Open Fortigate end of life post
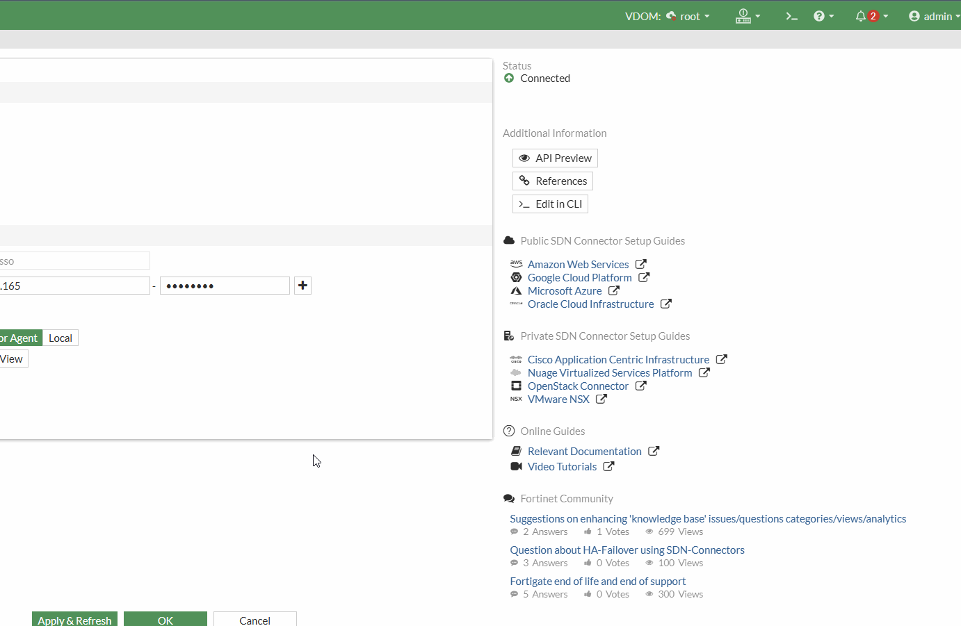This screenshot has width=961, height=626. [598, 582]
